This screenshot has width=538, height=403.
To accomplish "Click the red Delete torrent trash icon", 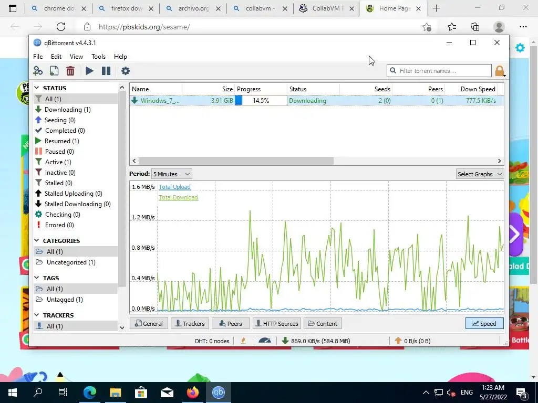I will click(x=70, y=71).
